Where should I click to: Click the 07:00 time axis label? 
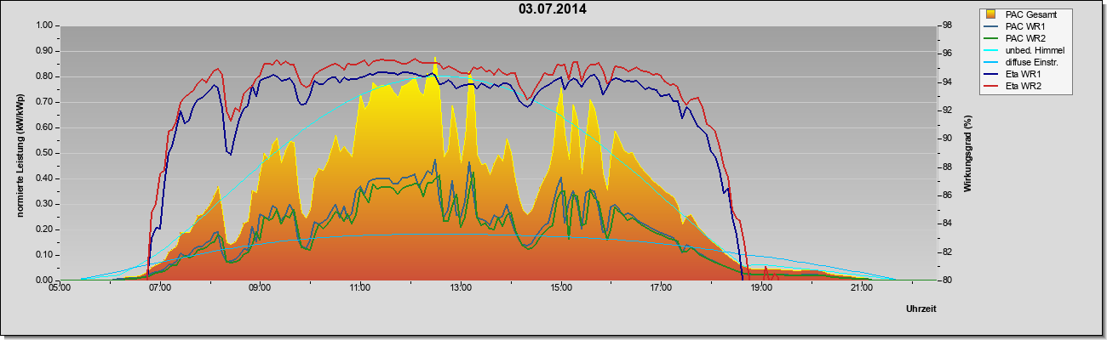tap(159, 288)
